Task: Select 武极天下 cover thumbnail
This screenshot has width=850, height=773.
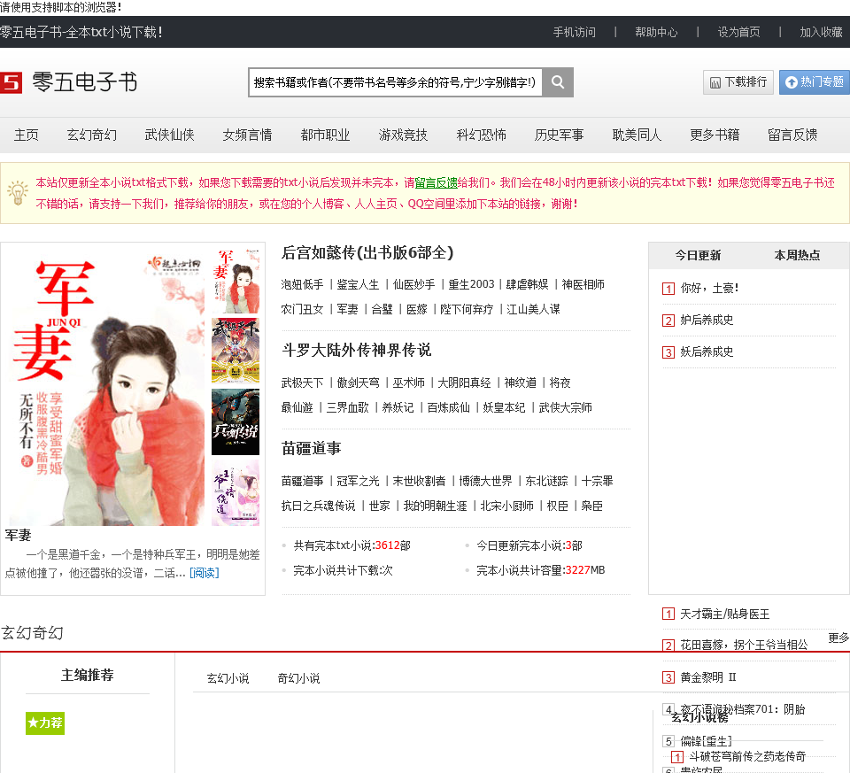Action: pyautogui.click(x=236, y=352)
